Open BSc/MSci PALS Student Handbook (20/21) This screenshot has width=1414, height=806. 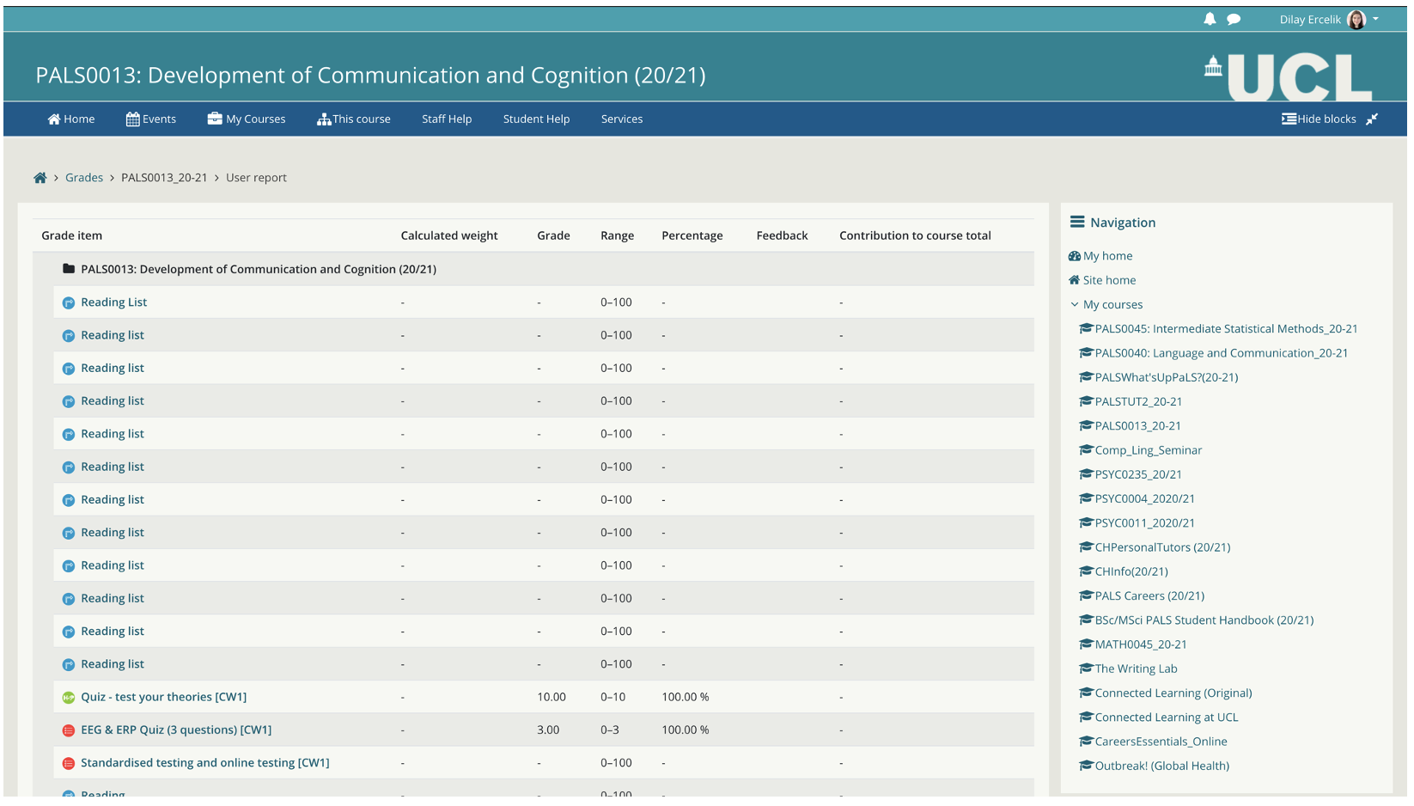(x=1204, y=620)
